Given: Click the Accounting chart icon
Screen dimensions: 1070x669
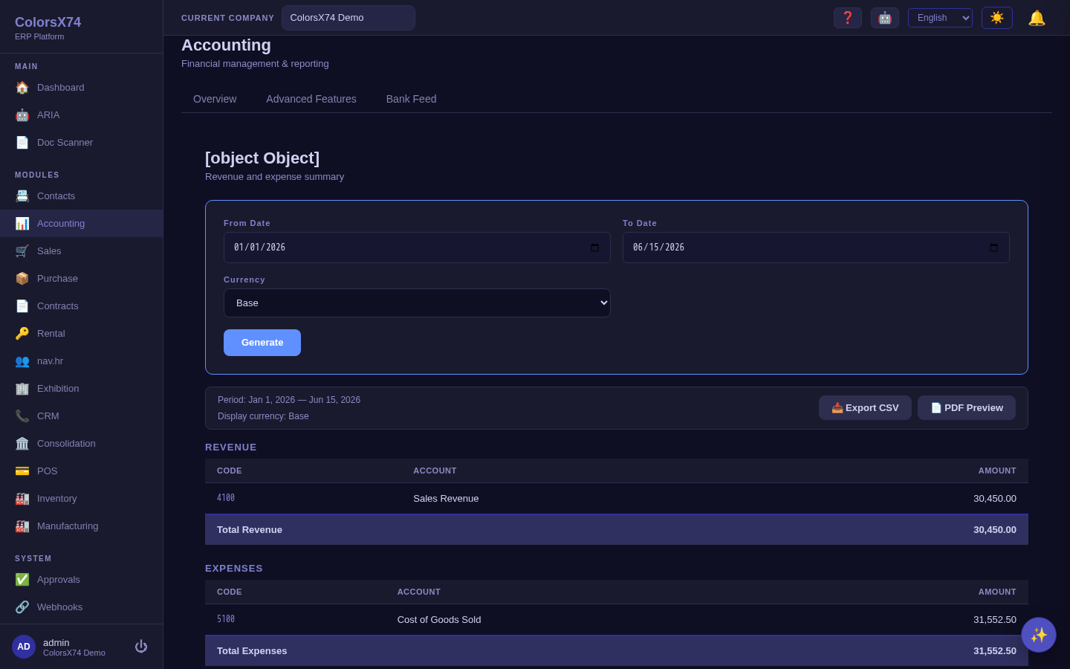Looking at the screenshot, I should [22, 224].
